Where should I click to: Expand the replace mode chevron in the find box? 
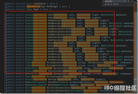[103, 1]
